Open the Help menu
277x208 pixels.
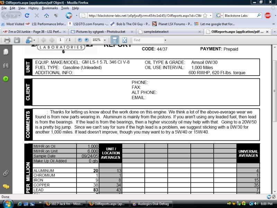pyautogui.click(x=75, y=8)
